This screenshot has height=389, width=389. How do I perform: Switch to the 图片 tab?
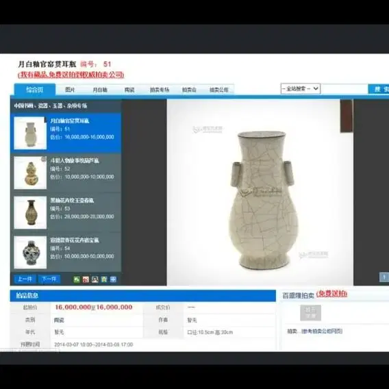pos(70,90)
